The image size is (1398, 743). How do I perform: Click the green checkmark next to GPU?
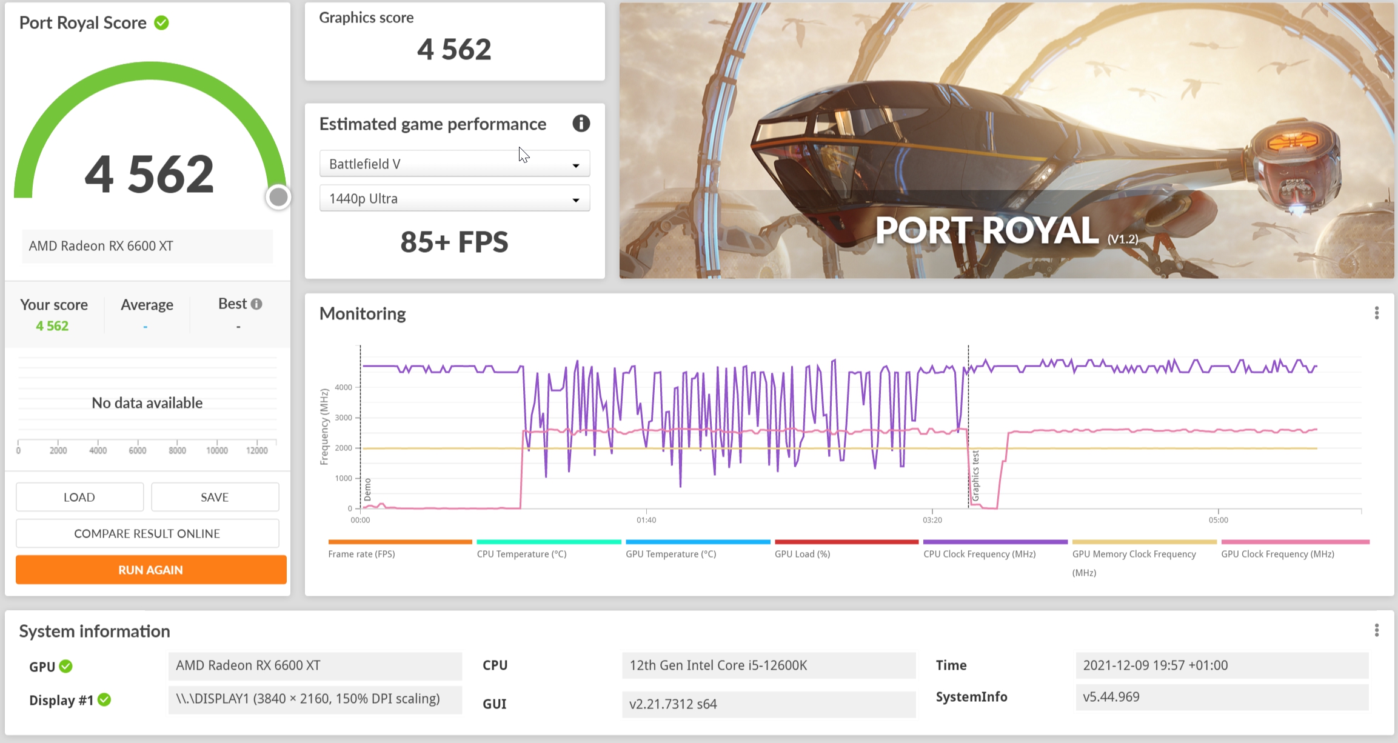click(66, 666)
